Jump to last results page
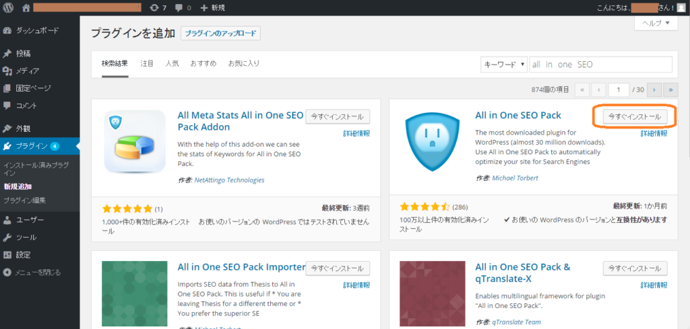Image resolution: width=690 pixels, height=329 pixels. [x=670, y=89]
